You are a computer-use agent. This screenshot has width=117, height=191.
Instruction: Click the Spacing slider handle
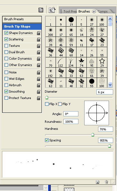click(109, 146)
